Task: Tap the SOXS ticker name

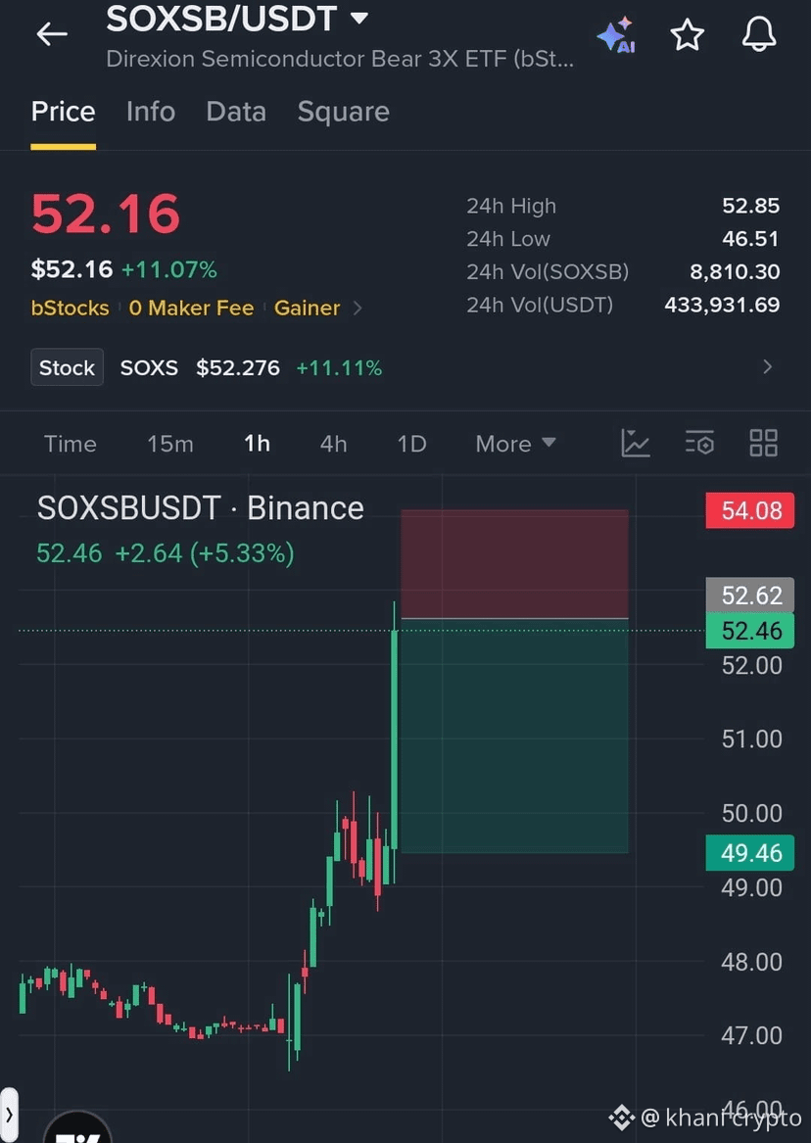Action: pos(150,367)
